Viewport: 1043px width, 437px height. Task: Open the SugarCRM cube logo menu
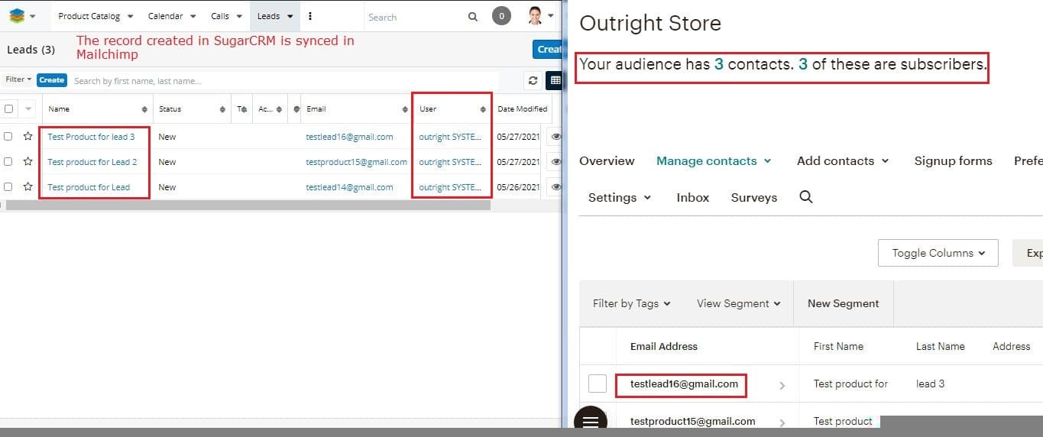coord(22,16)
